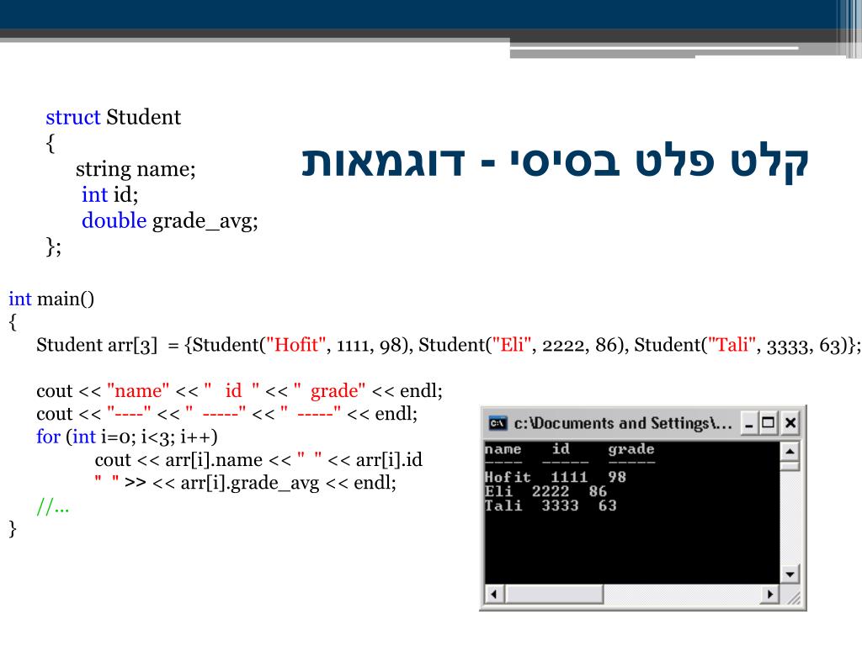The height and width of the screenshot is (646, 862).
Task: Click console header row 'name id grade'
Action: (x=570, y=449)
